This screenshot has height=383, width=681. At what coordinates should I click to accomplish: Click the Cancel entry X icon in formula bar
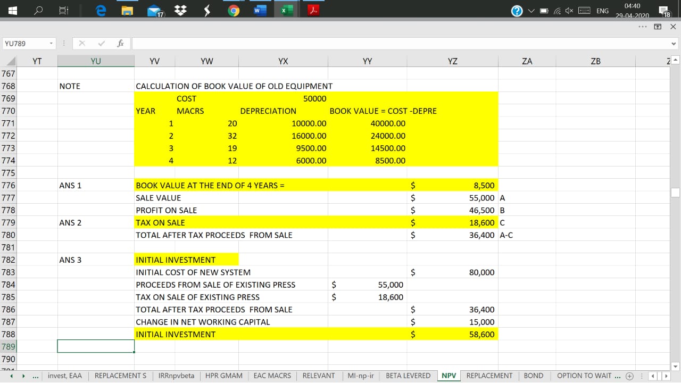click(x=82, y=44)
